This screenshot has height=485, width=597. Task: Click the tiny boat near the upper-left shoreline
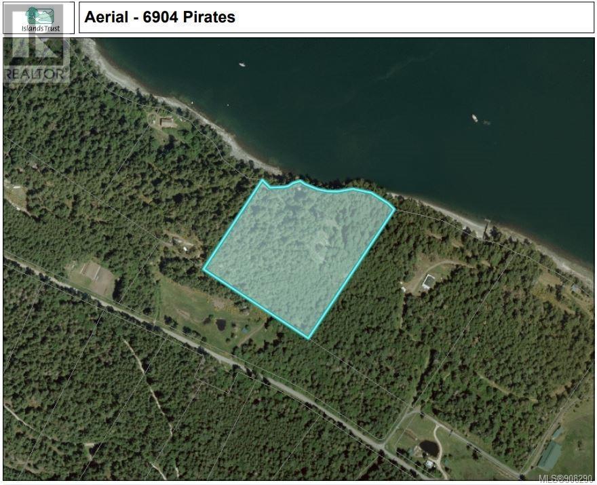pos(192,102)
